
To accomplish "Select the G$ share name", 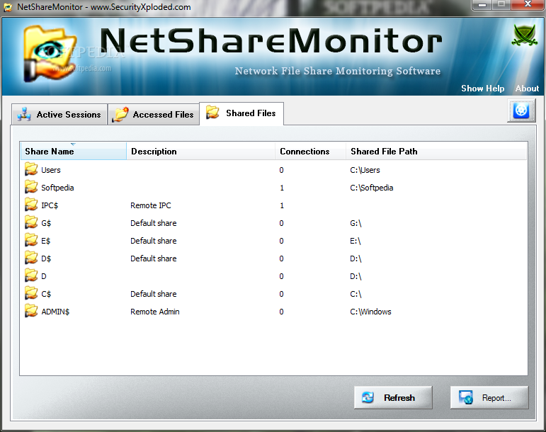I will (46, 223).
